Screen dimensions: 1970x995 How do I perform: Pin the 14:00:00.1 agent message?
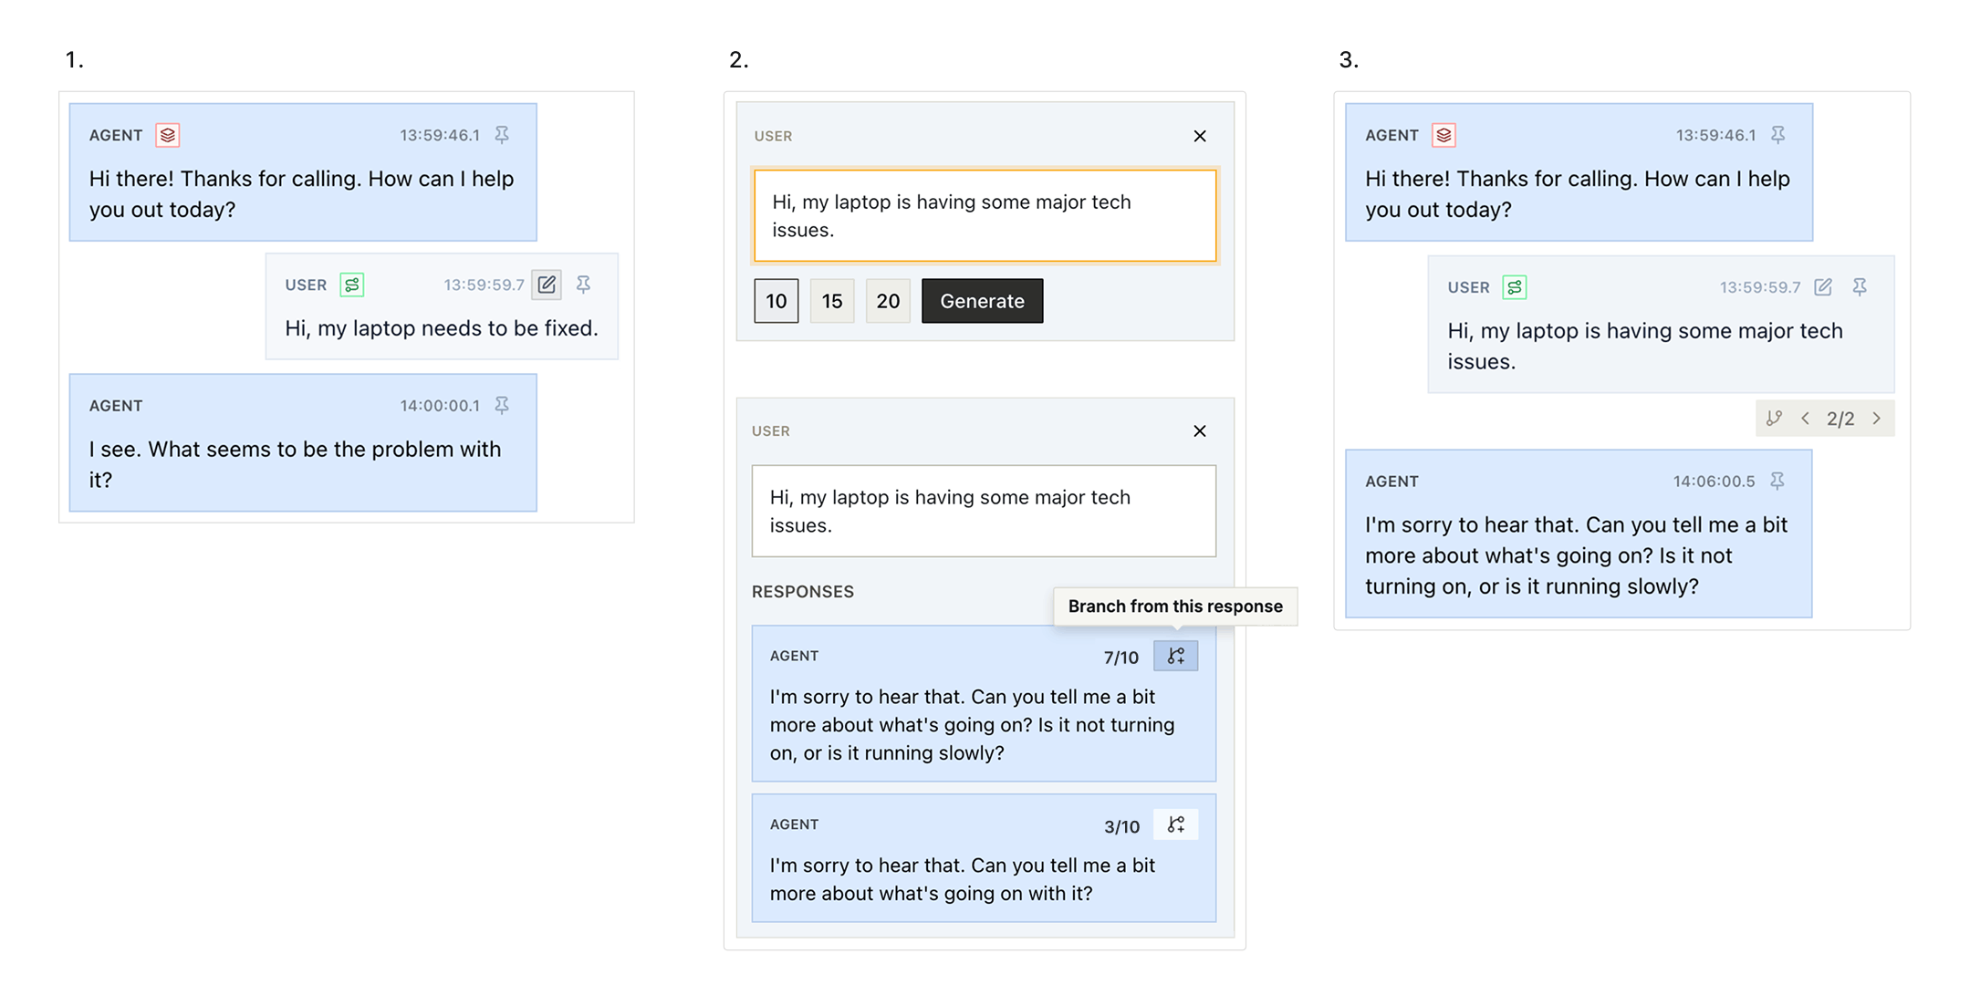(502, 405)
